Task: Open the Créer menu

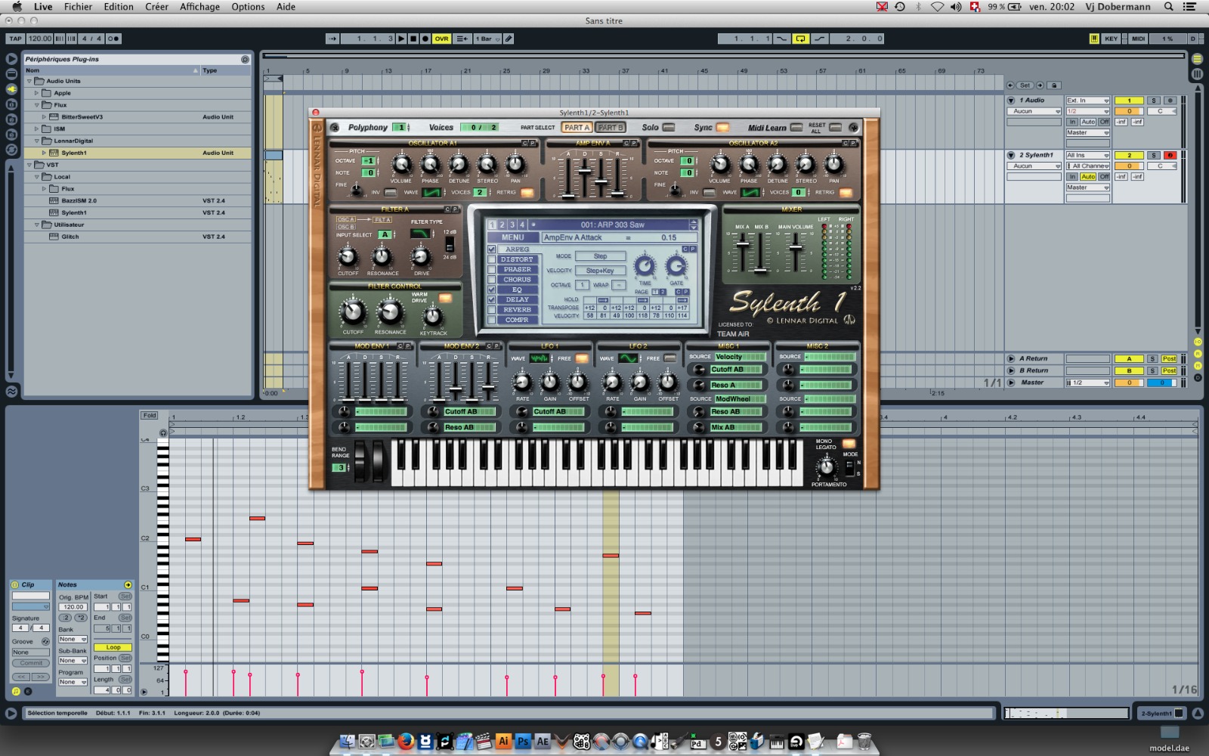Action: [x=156, y=7]
